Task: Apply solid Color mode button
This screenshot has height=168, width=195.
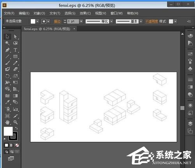Action: [6, 145]
